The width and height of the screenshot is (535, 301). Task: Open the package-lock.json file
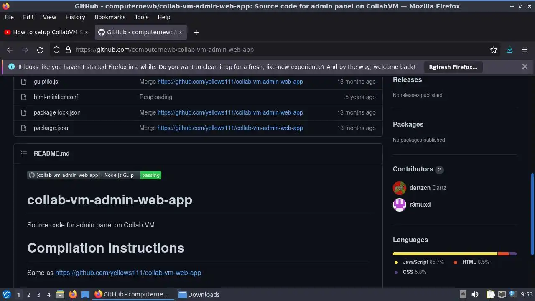pos(57,112)
